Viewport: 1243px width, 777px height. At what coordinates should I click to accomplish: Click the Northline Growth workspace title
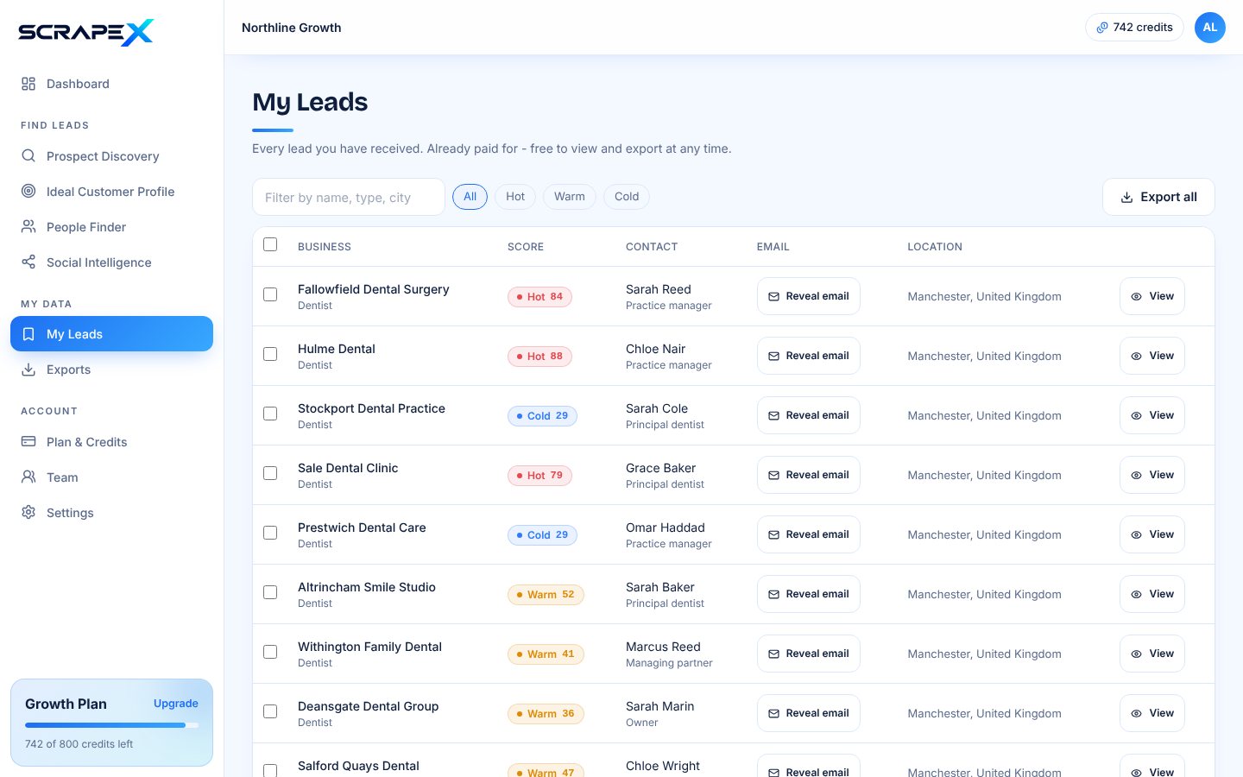click(x=292, y=28)
